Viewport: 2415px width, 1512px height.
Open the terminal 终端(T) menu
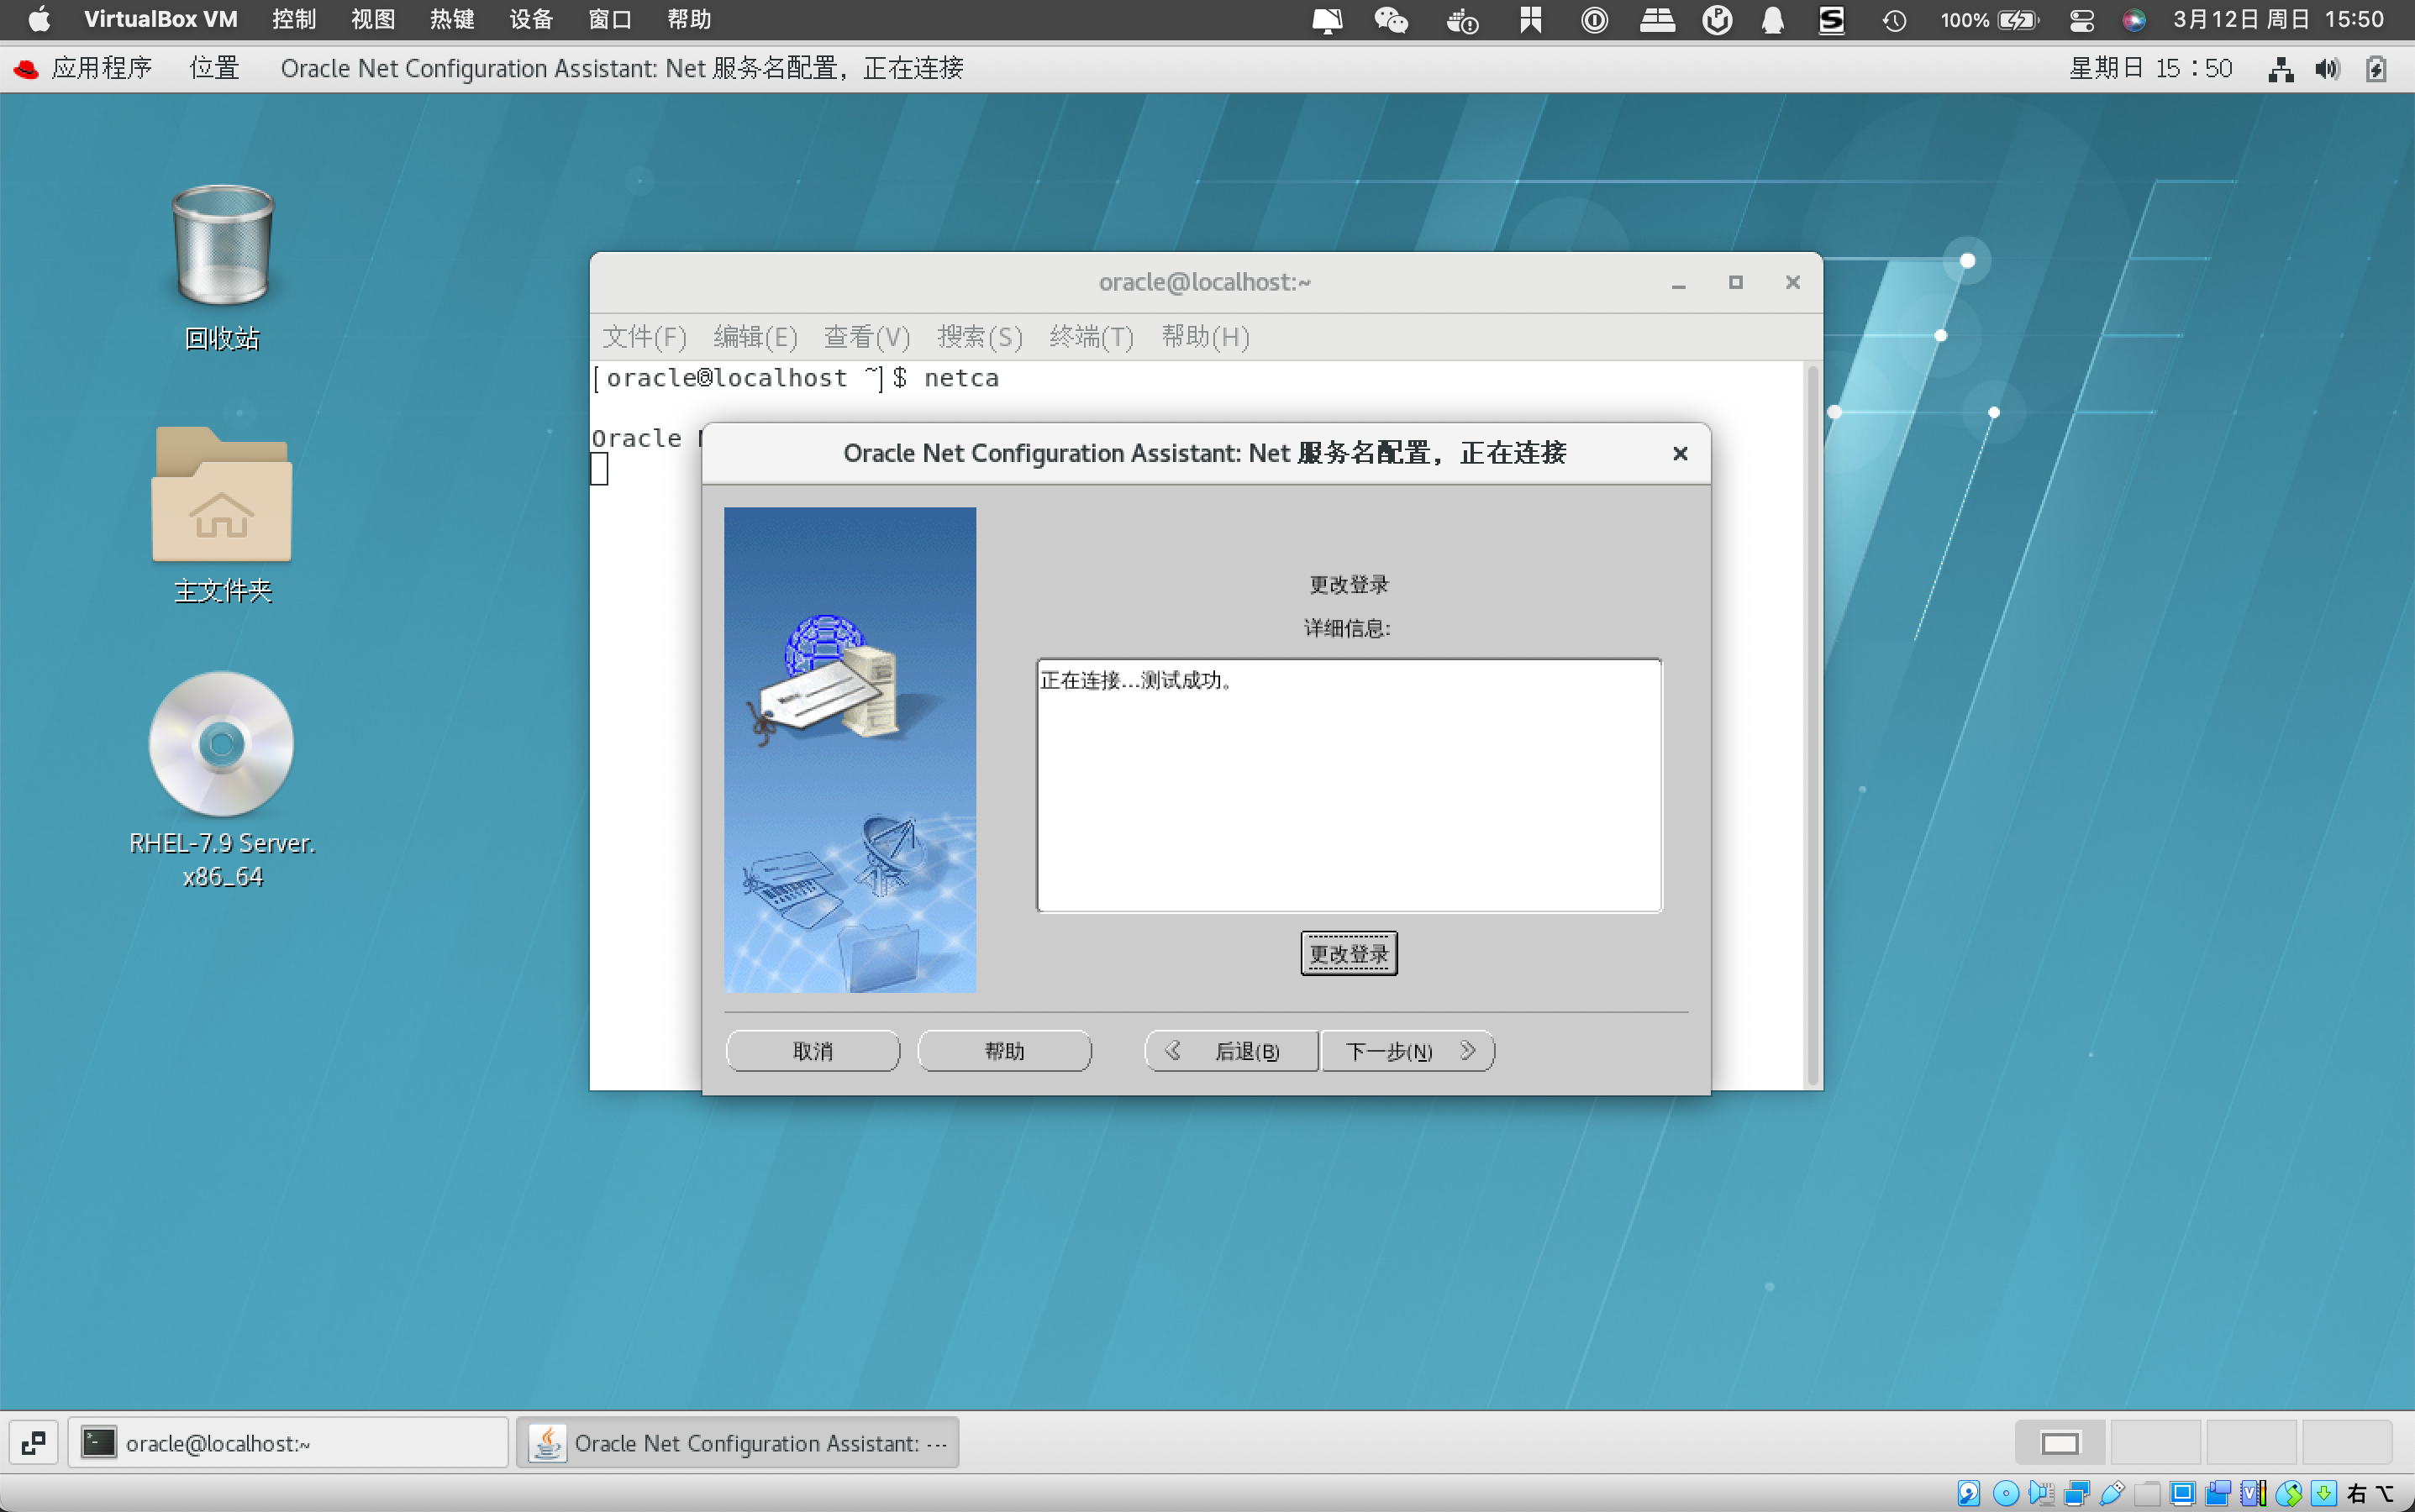[1092, 337]
